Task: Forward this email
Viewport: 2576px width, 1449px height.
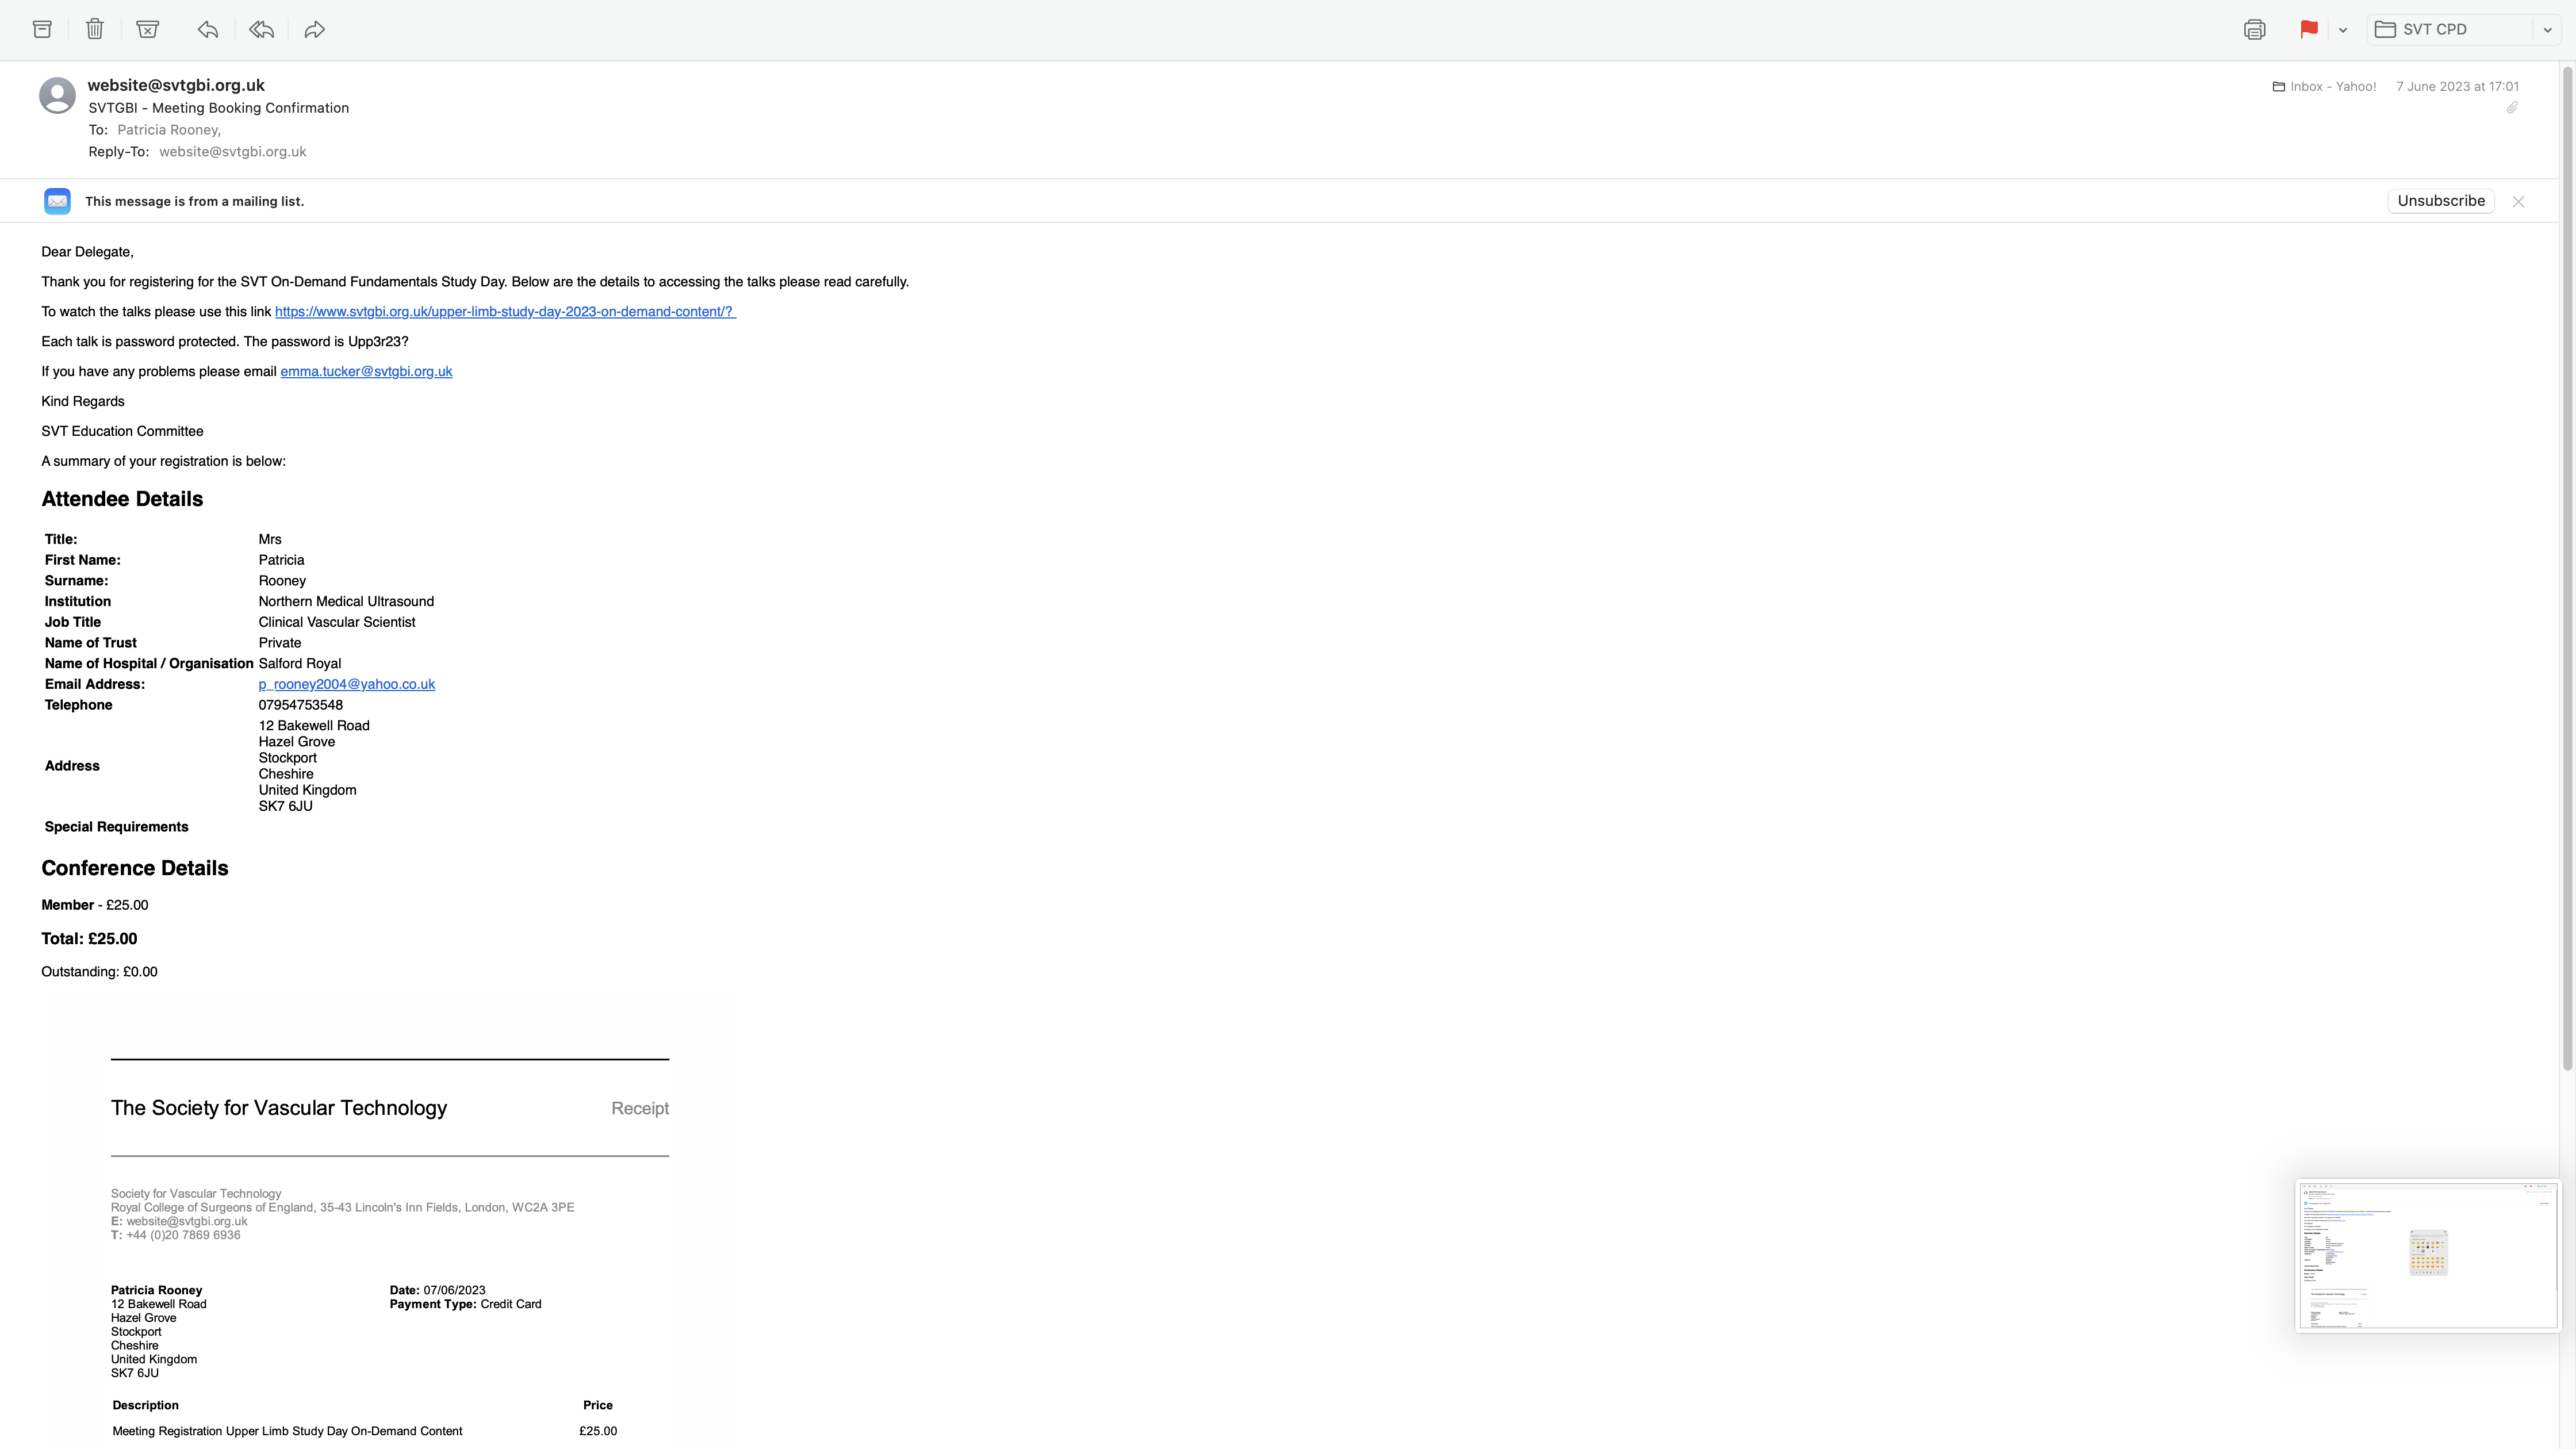Action: tap(314, 29)
